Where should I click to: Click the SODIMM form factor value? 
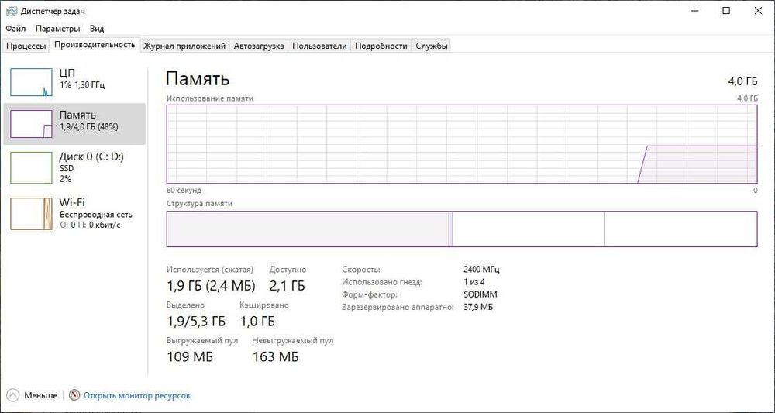click(480, 294)
